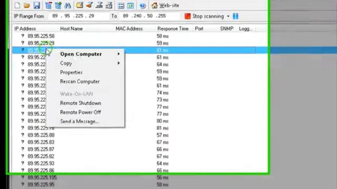Select the 89.95.225.83 address
Viewport: 337px width, 189px height.
click(41, 142)
